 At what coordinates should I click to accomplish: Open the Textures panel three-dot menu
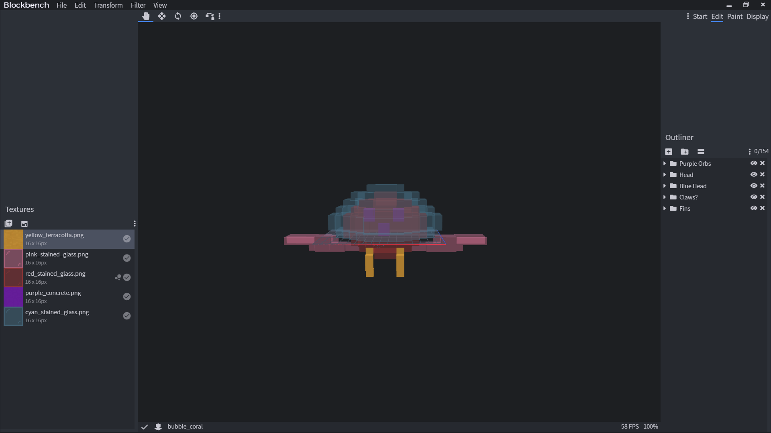point(135,224)
